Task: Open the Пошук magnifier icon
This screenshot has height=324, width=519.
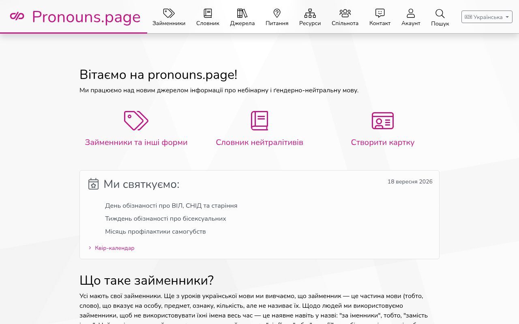Action: [440, 14]
